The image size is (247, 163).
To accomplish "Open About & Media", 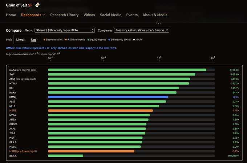I will 155,15.
